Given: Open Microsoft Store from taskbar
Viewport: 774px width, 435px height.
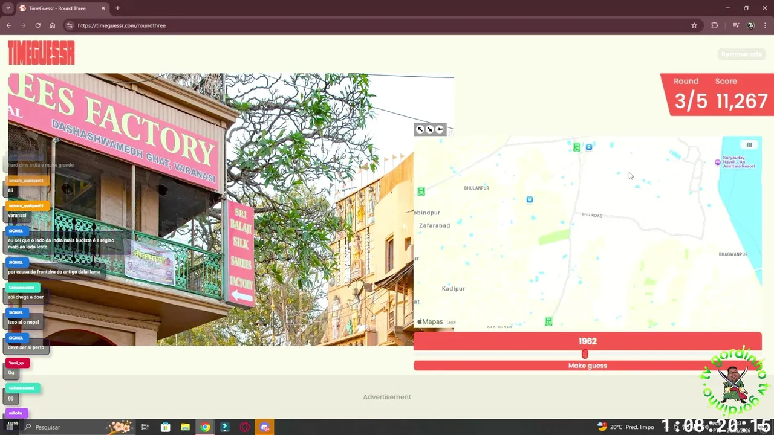Looking at the screenshot, I should (165, 427).
